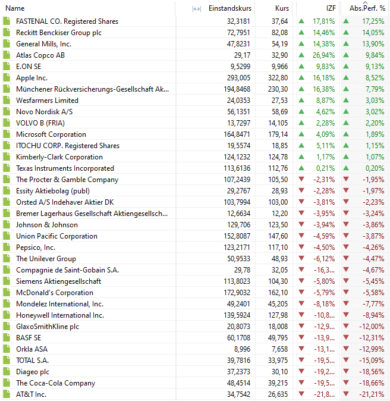390x401 pixels.
Task: Select Diageo plc name cell
Action: coord(33,372)
